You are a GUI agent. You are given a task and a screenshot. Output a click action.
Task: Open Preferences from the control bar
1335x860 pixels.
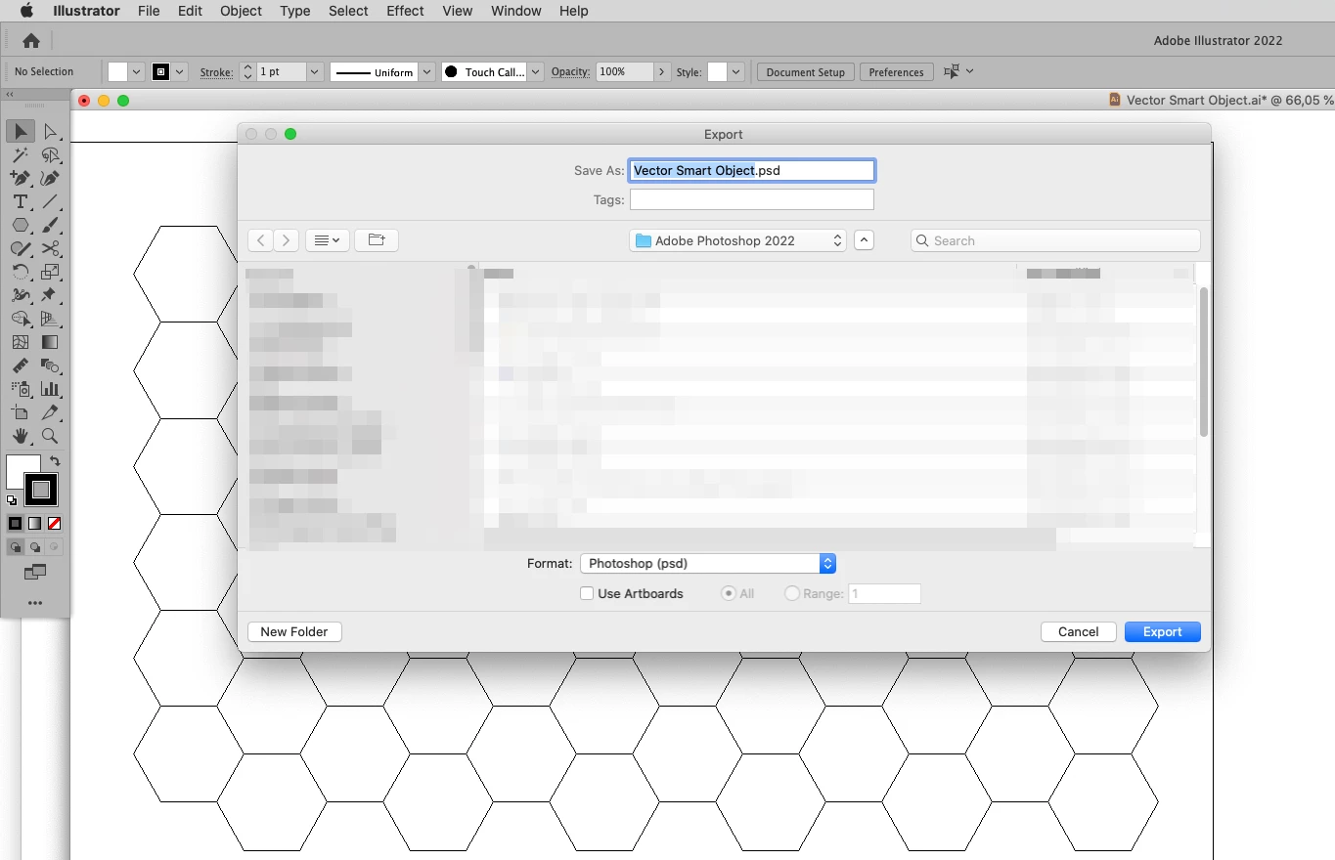896,72
